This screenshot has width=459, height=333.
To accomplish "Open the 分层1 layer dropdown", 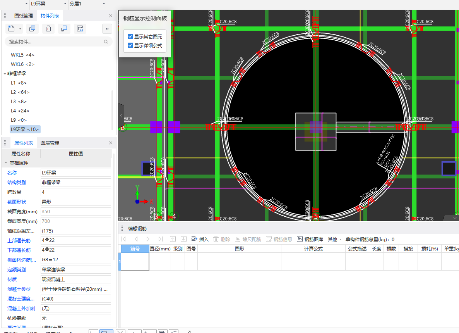I will [104, 4].
